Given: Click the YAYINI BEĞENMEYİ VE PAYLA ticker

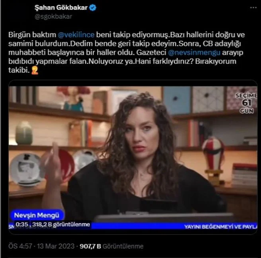Looking at the screenshot, I should (x=221, y=227).
